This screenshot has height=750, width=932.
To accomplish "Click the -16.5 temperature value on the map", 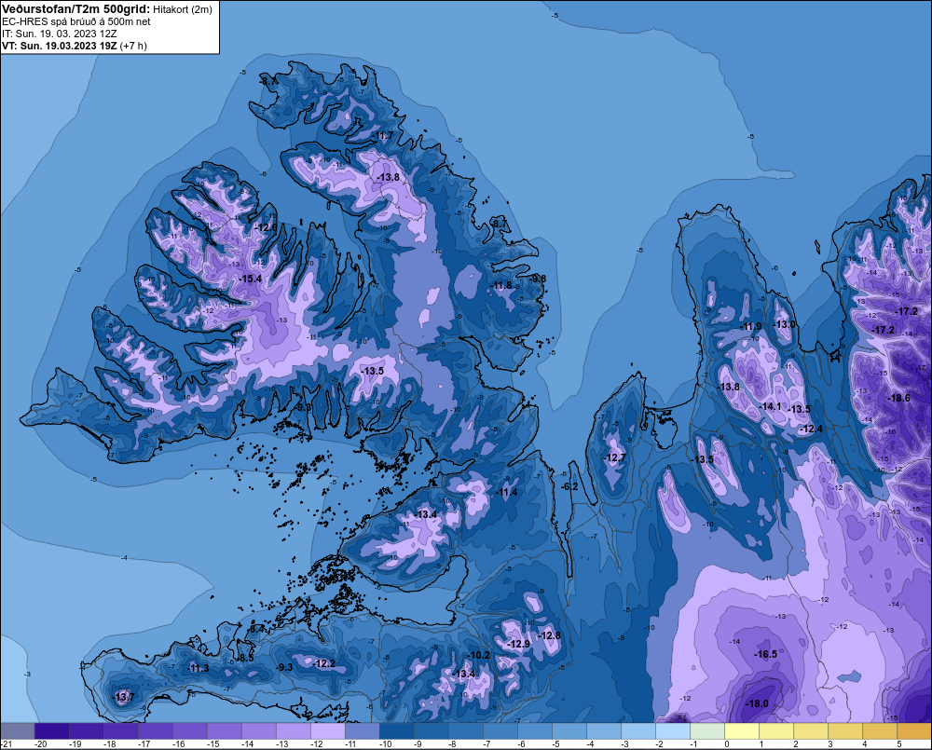I will point(765,654).
